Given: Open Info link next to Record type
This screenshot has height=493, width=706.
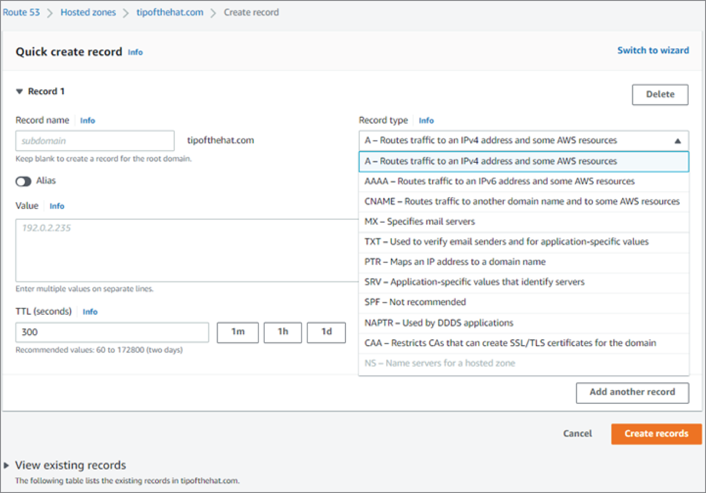Looking at the screenshot, I should point(426,120).
